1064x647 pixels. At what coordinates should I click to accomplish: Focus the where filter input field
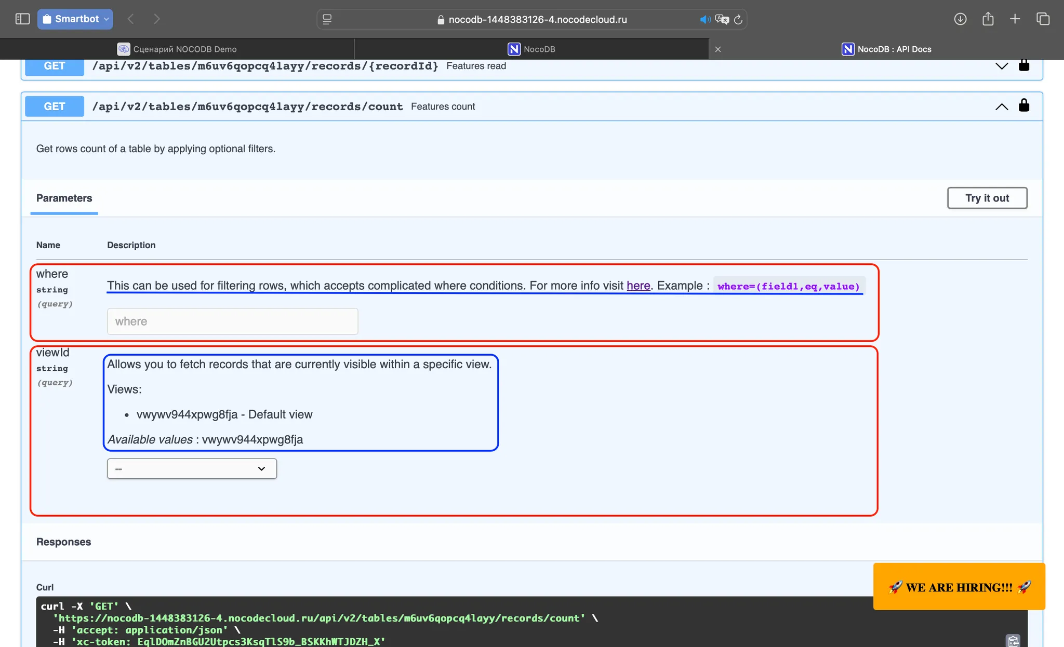232,321
